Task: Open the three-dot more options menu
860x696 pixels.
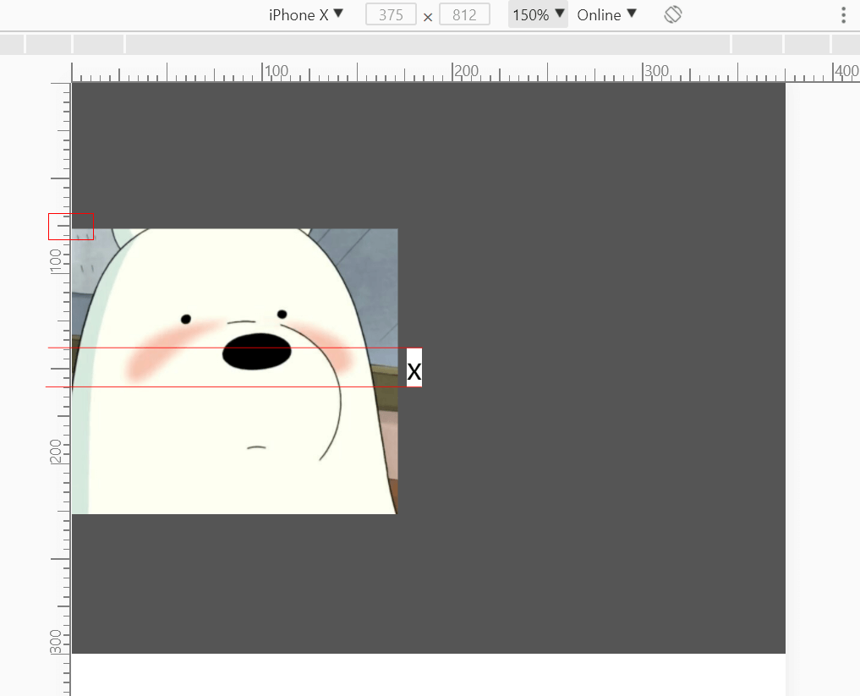Action: coord(843,15)
